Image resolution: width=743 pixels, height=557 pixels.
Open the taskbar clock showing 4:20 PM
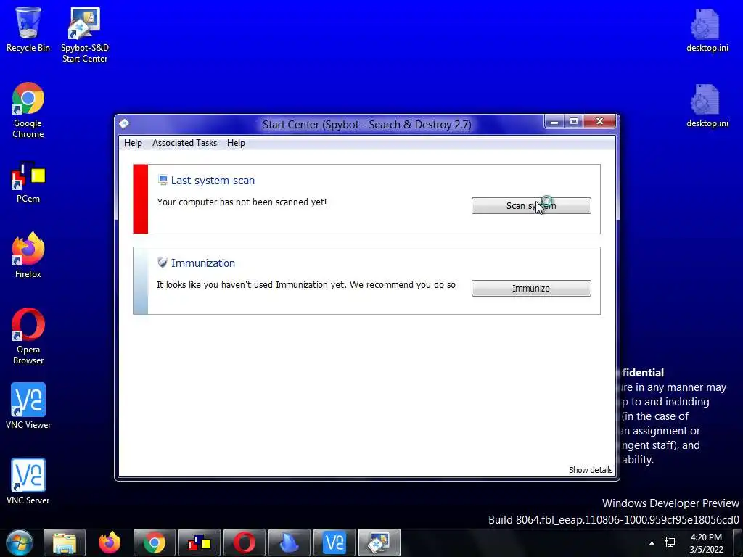(706, 543)
